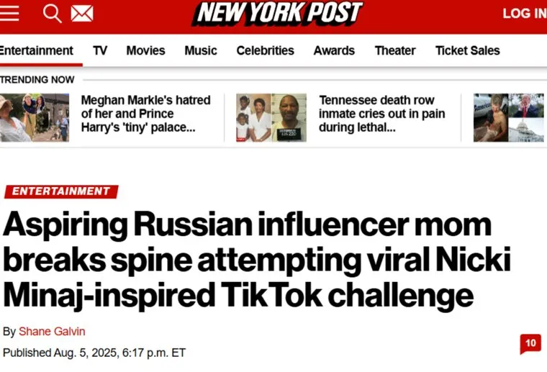Click the death row inmate thumbnail
This screenshot has height=372, width=547.
[271, 117]
